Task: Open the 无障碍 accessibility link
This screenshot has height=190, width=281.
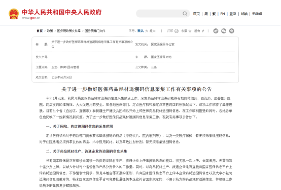Action: [x=257, y=14]
